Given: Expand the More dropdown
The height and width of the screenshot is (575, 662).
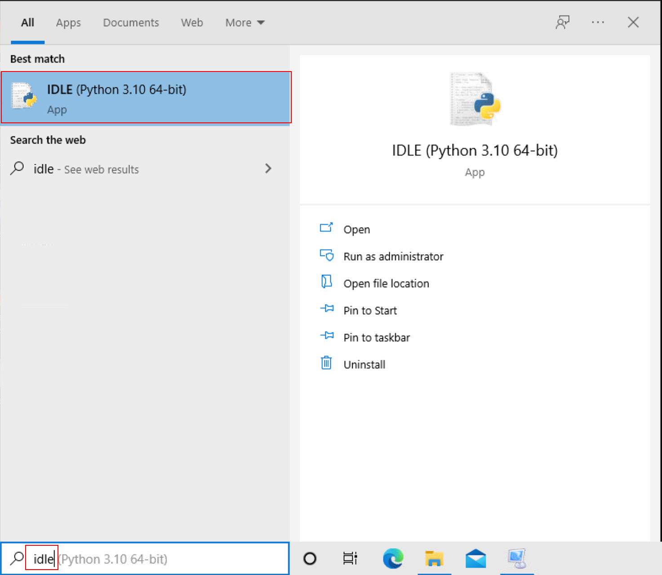Looking at the screenshot, I should coord(245,22).
